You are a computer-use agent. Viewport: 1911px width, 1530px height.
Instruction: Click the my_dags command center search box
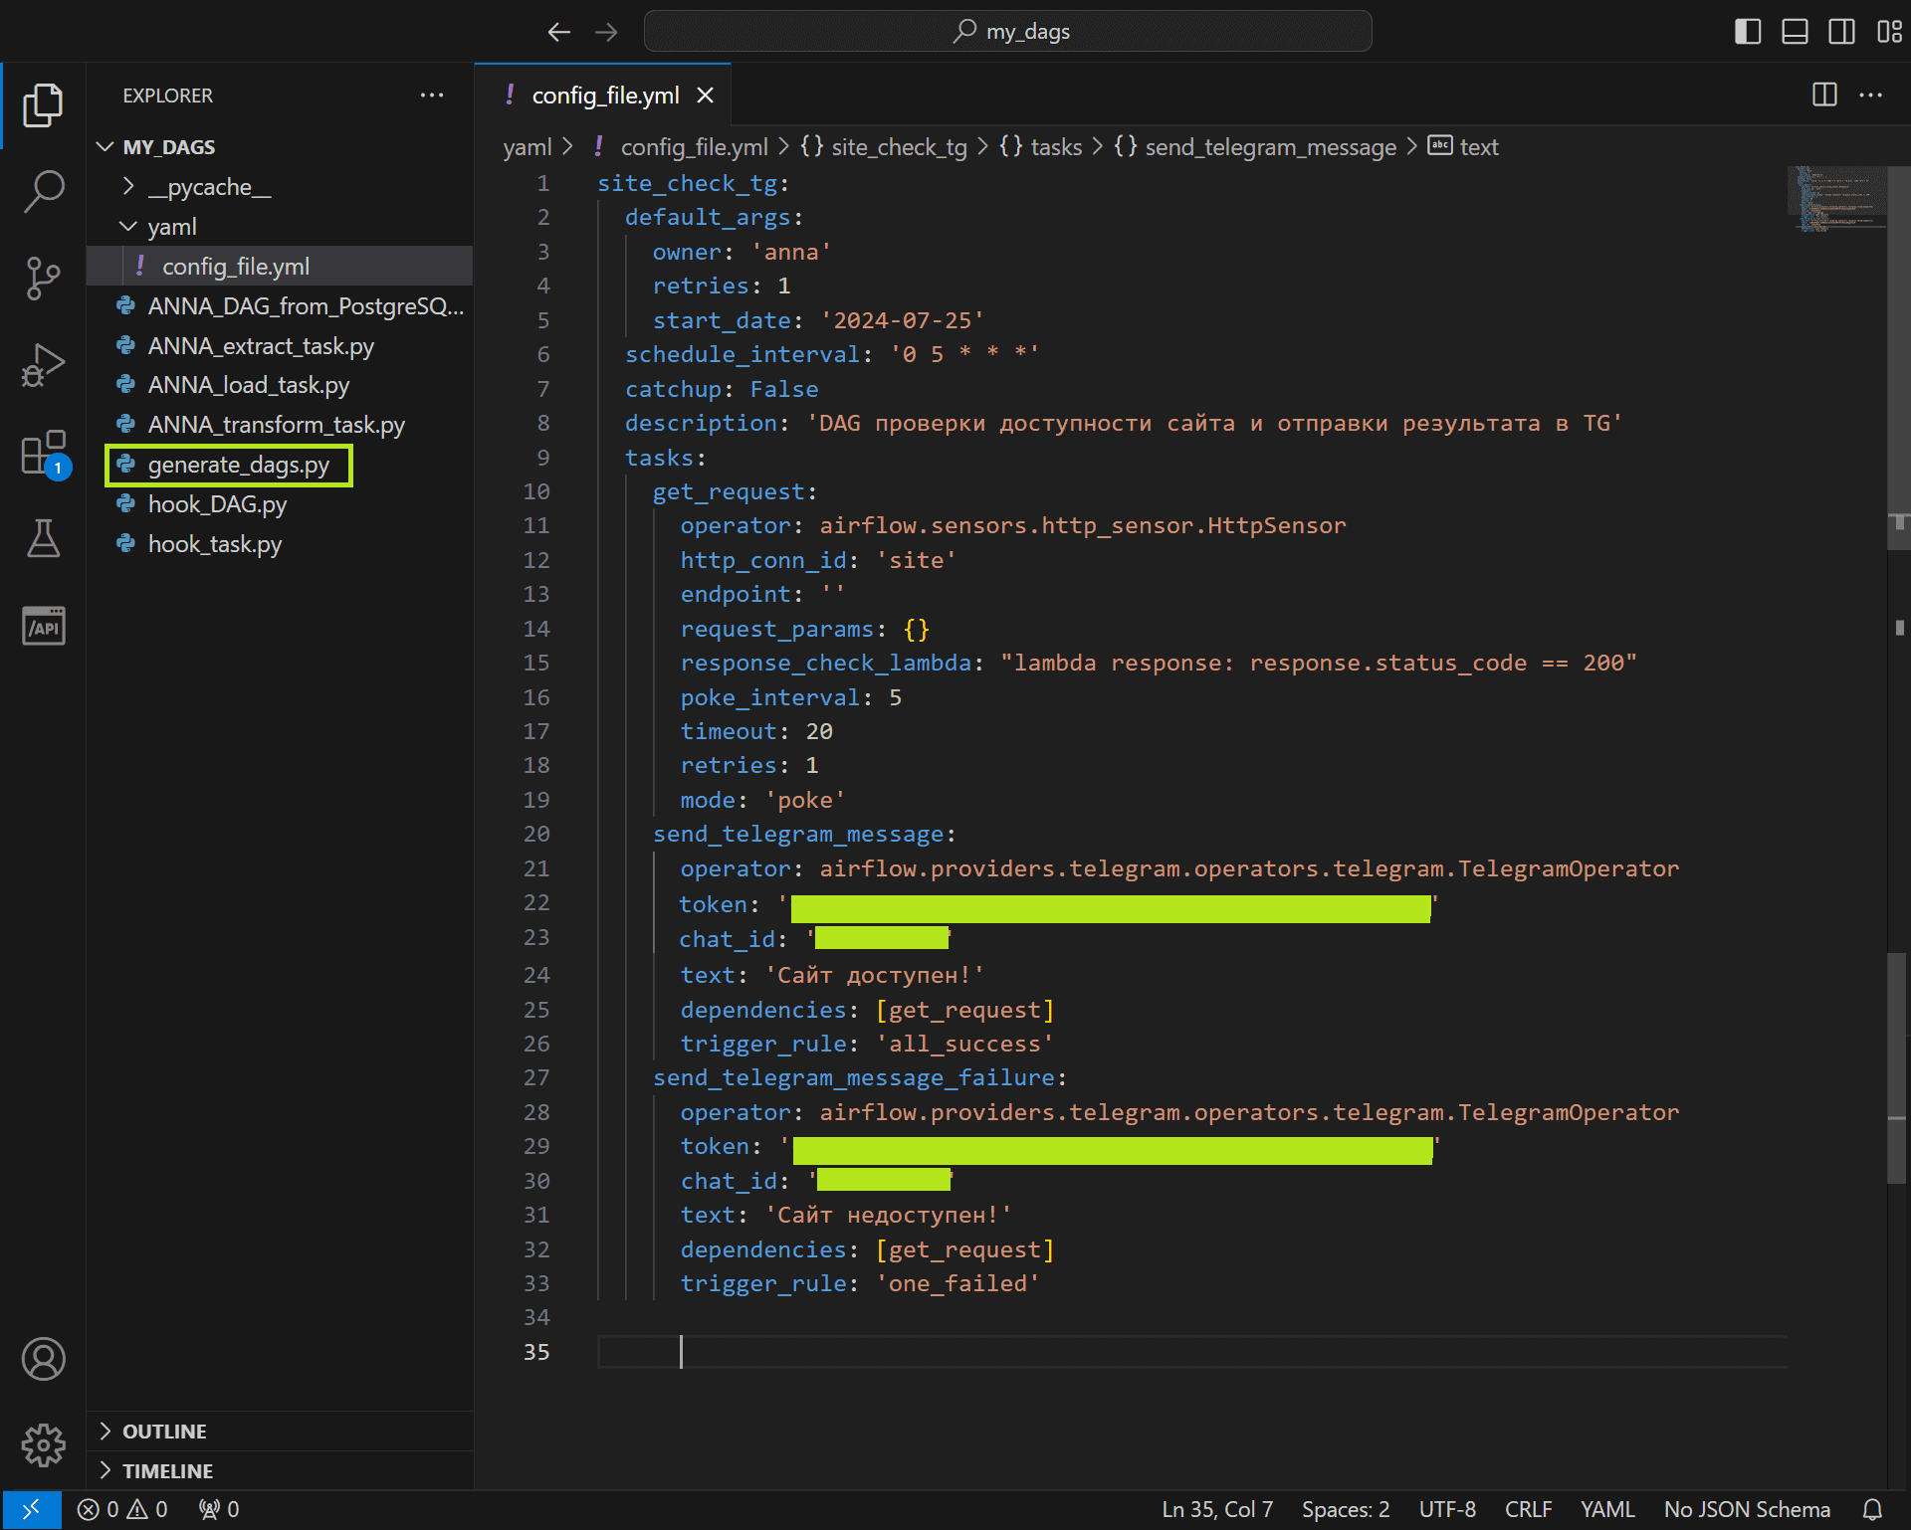(1007, 32)
